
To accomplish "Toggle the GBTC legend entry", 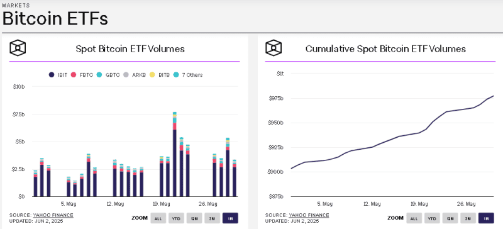I will click(x=108, y=75).
